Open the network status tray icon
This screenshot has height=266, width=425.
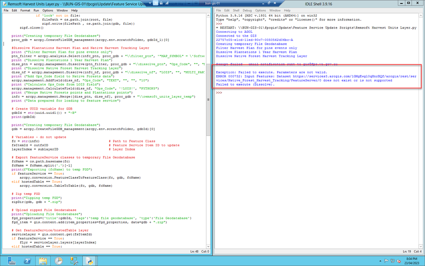pos(393,261)
